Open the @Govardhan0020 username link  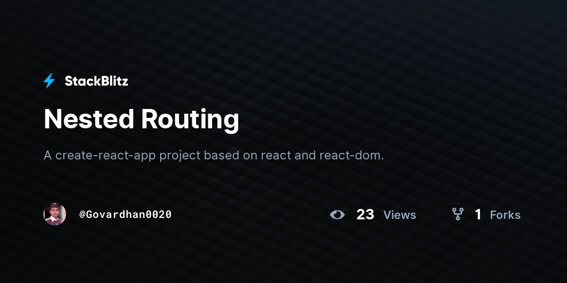point(125,215)
